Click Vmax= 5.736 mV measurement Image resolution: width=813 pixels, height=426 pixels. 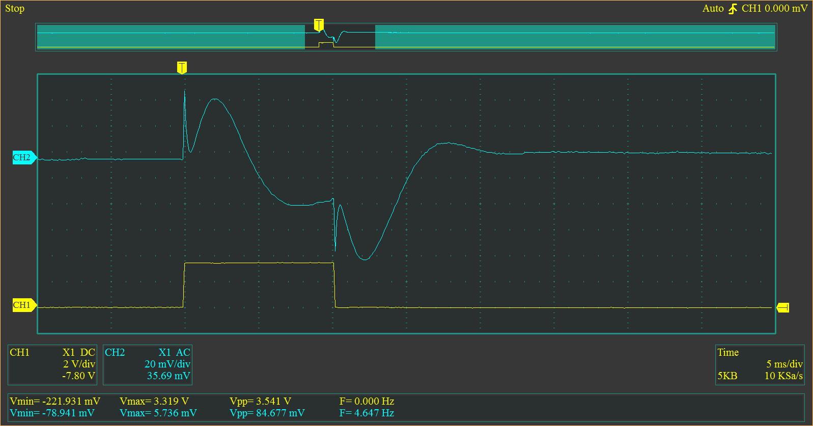click(158, 413)
